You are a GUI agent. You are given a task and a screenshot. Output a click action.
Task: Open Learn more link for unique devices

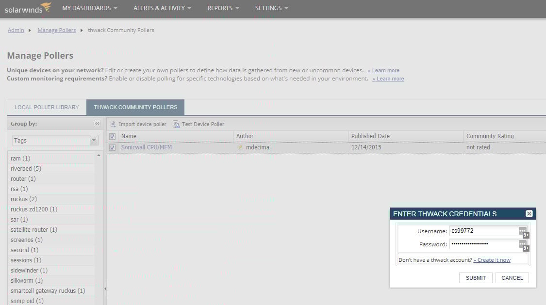click(x=384, y=71)
